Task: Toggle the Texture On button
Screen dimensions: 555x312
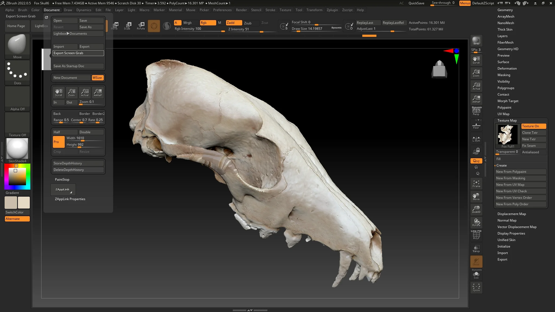Action: coord(533,126)
